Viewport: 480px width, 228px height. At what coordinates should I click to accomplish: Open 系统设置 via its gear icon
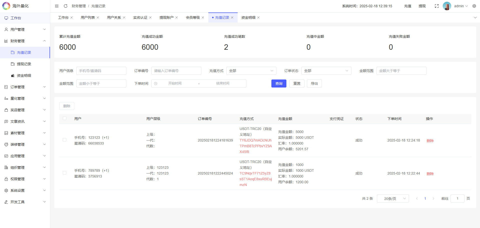point(6,190)
